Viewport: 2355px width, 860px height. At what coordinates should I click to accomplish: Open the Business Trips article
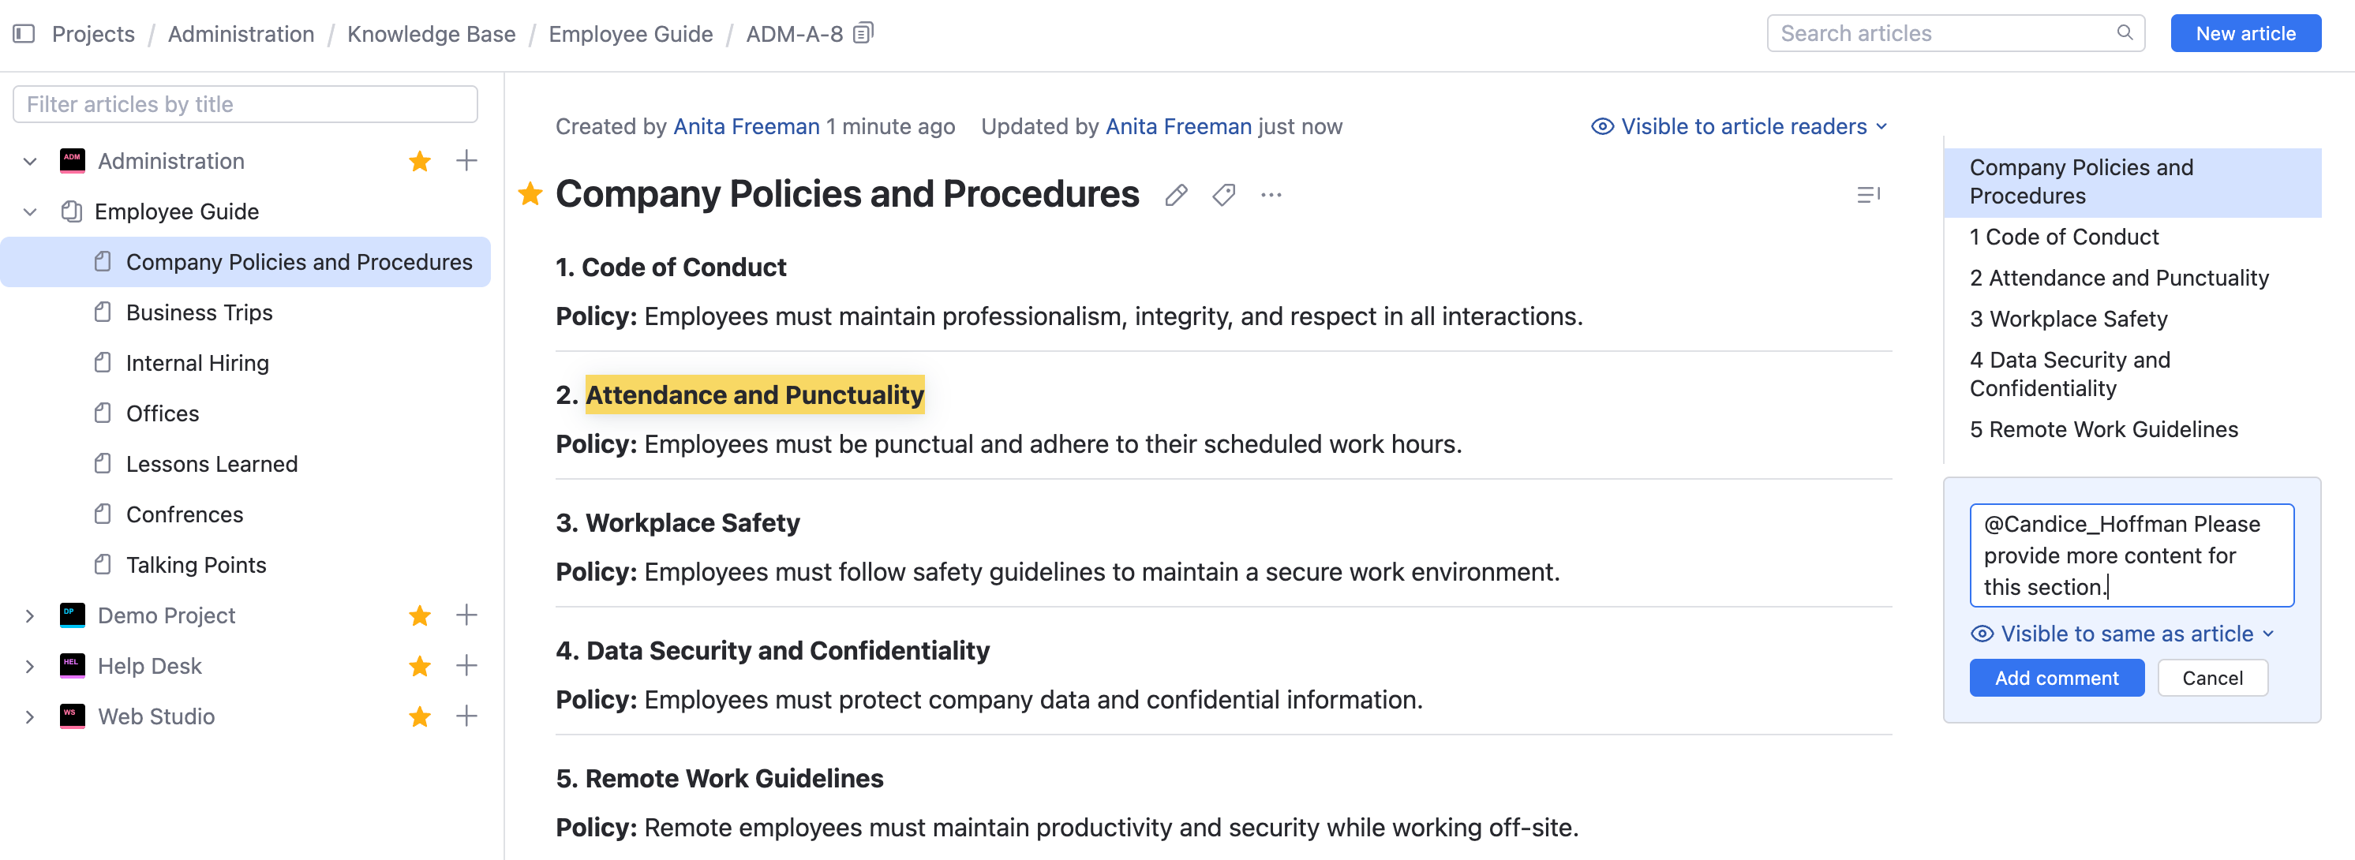(200, 312)
